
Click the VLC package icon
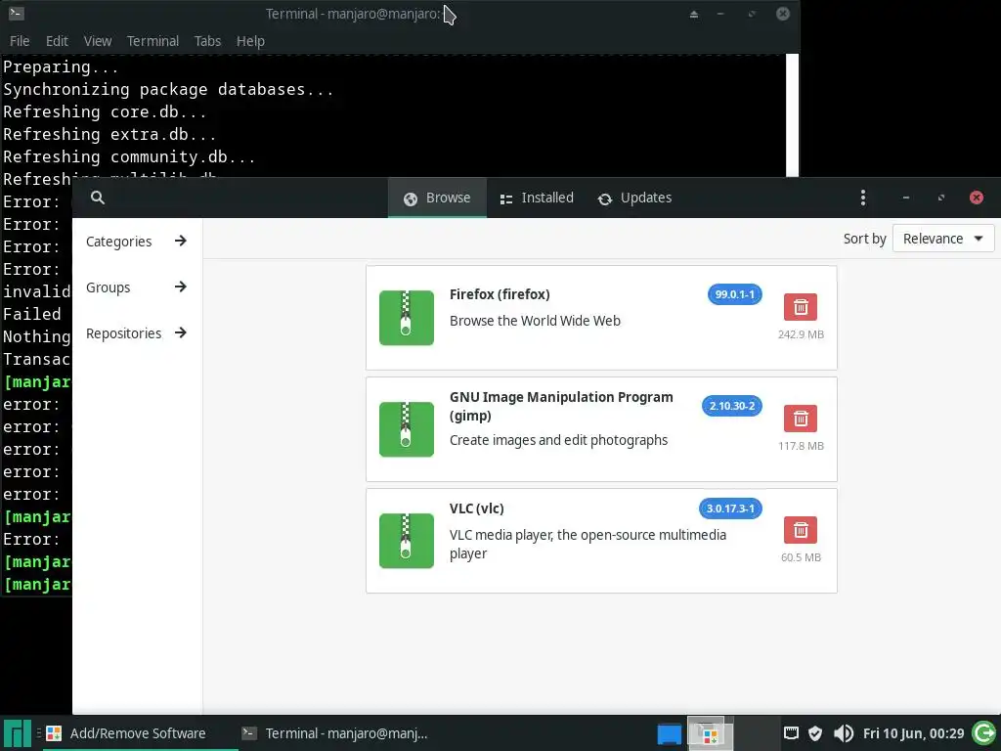click(x=406, y=541)
